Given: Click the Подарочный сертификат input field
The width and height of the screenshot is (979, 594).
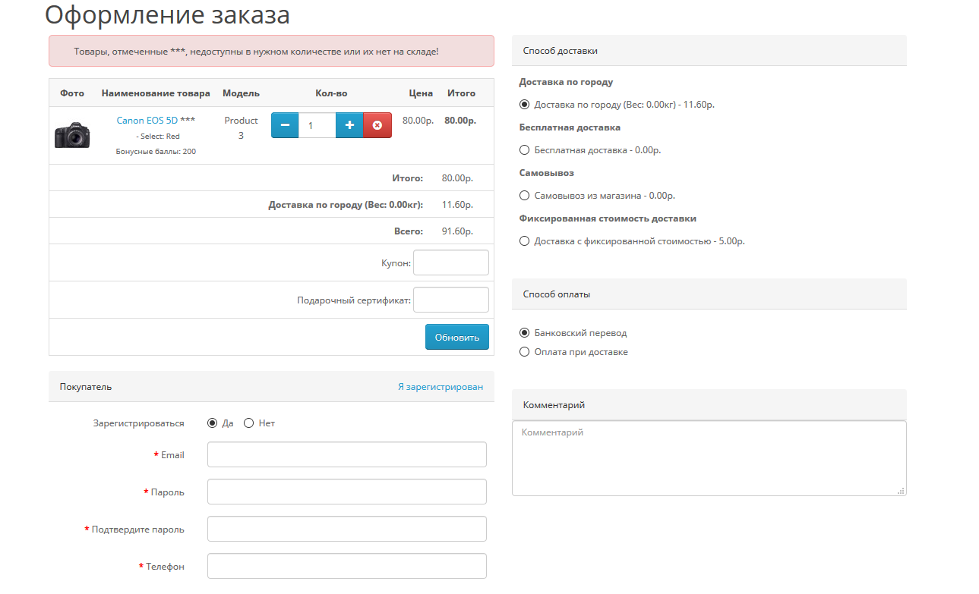Looking at the screenshot, I should pyautogui.click(x=450, y=300).
